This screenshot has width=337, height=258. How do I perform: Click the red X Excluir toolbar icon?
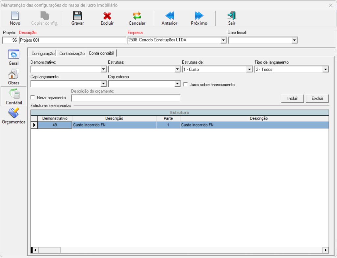tap(107, 16)
